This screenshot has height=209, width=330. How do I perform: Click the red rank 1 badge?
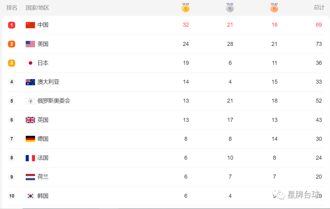click(x=12, y=25)
